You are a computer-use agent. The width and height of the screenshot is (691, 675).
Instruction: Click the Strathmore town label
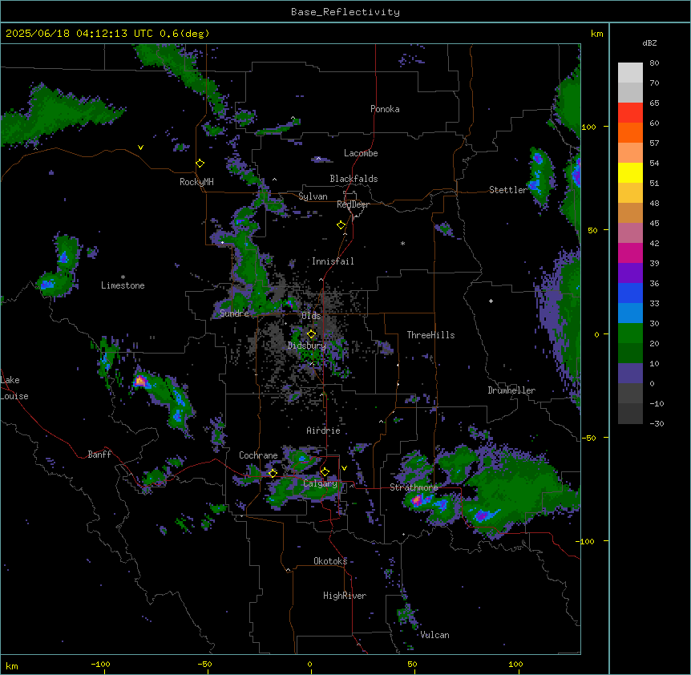pos(414,487)
